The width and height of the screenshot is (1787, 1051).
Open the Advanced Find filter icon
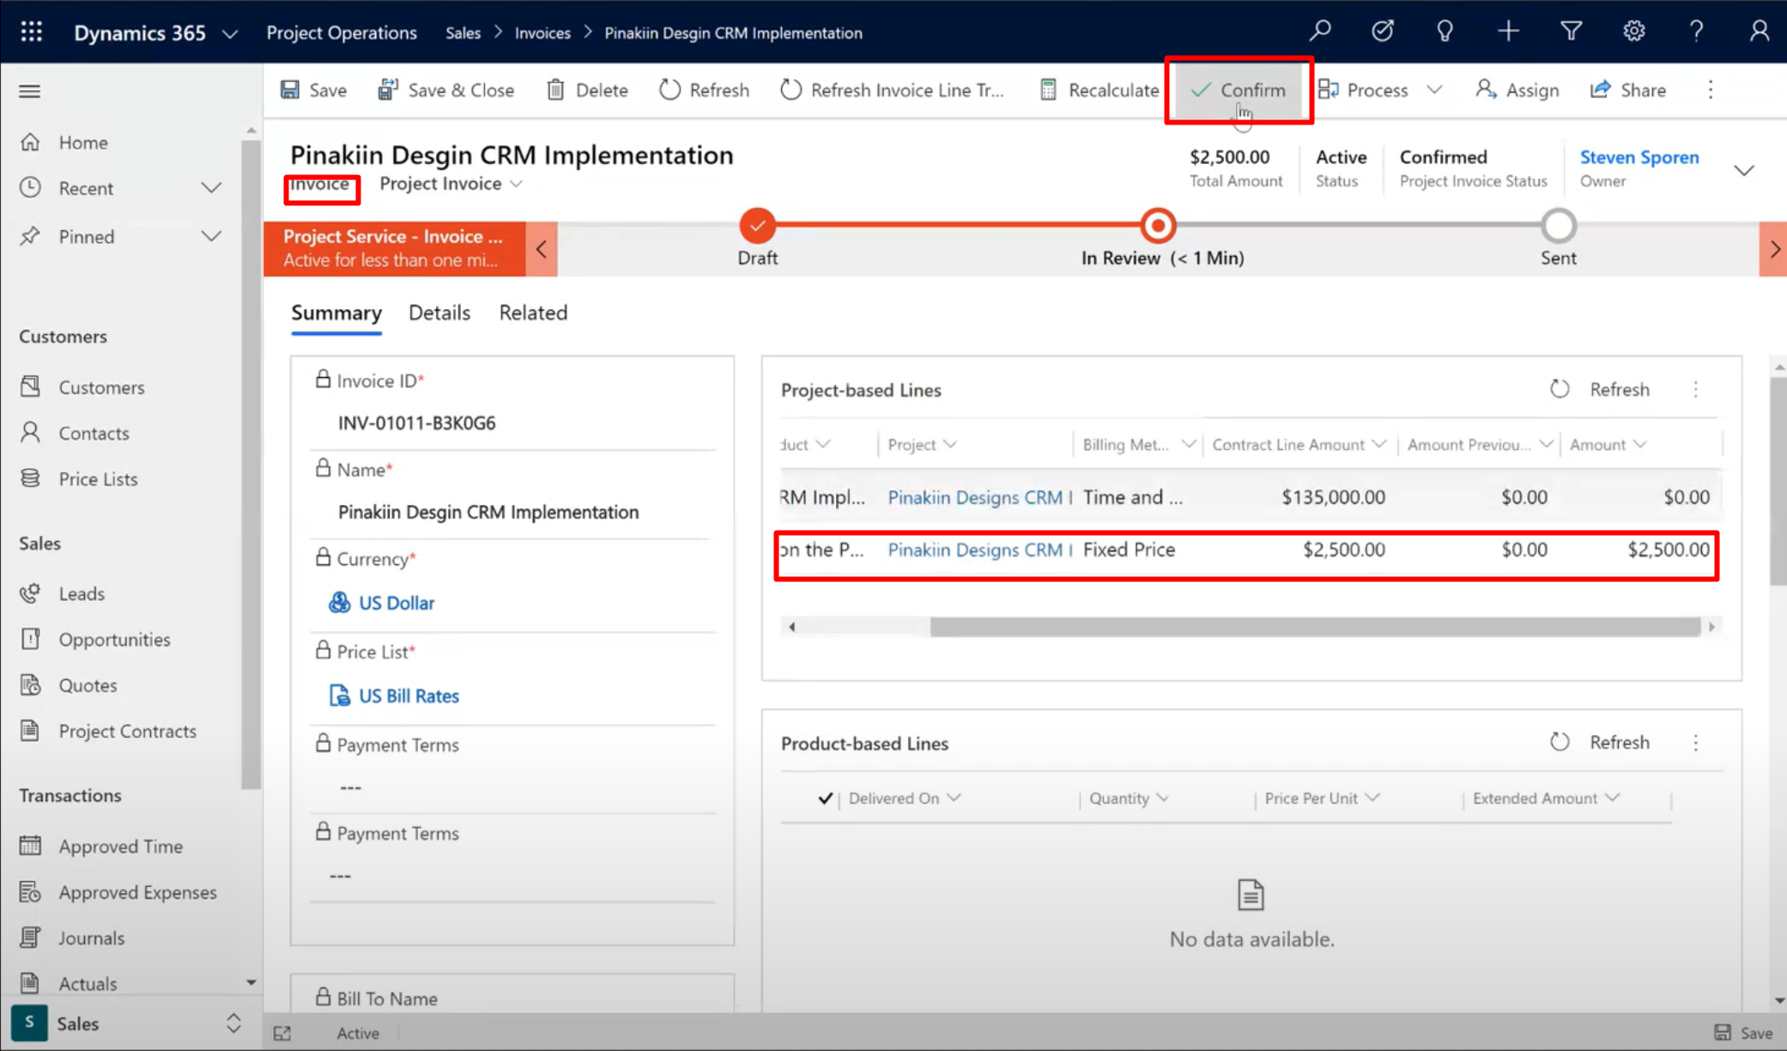pos(1571,31)
